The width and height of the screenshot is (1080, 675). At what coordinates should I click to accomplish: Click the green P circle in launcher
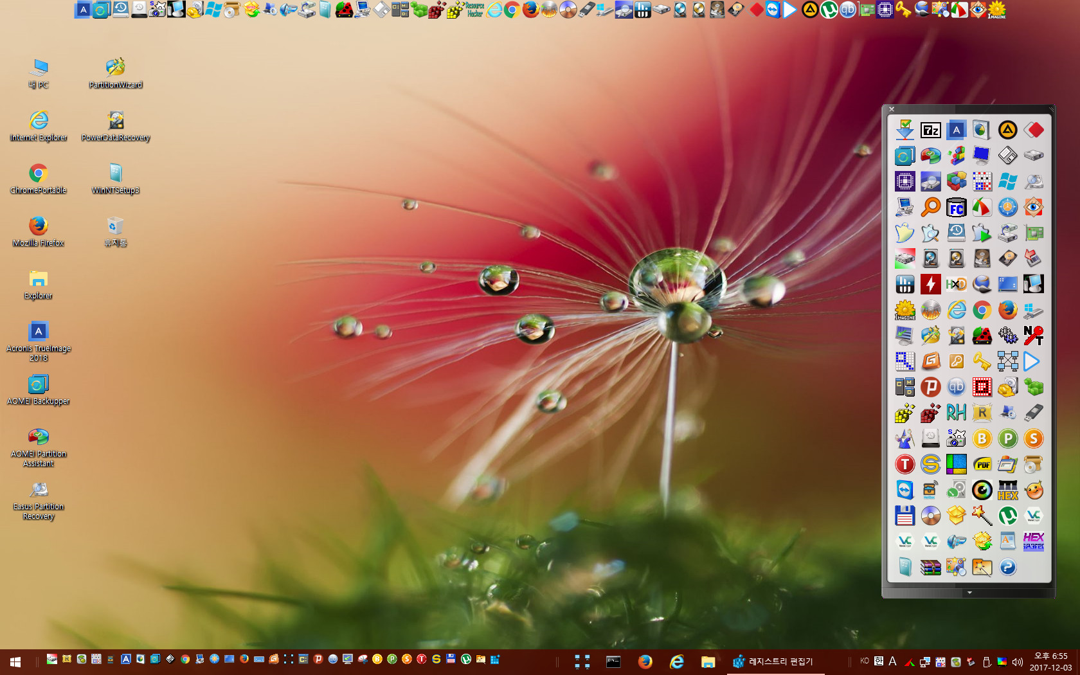point(1007,439)
